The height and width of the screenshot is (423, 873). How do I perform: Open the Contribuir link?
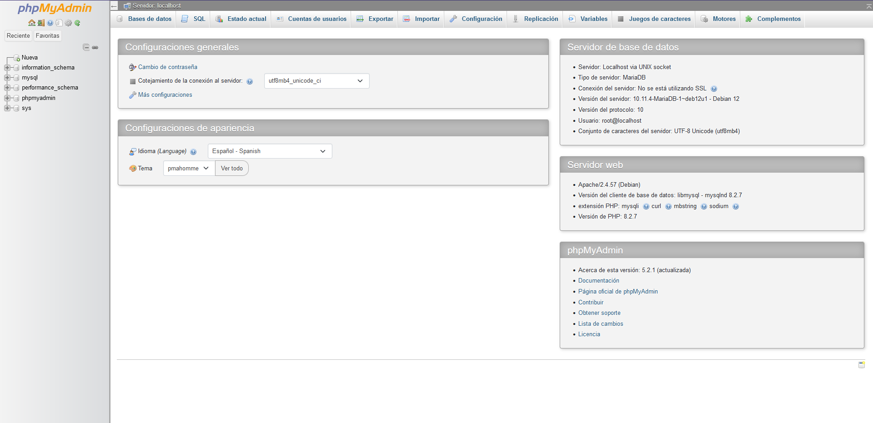coord(591,303)
